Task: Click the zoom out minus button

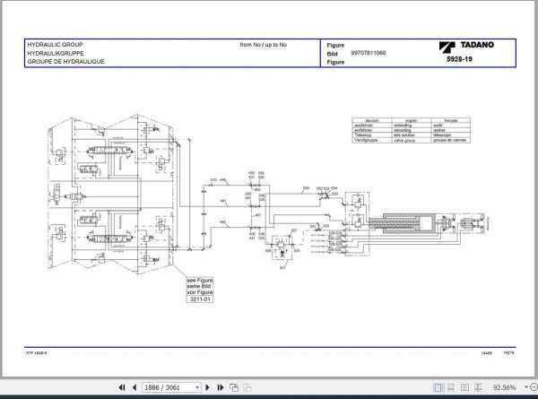Action: pyautogui.click(x=534, y=387)
